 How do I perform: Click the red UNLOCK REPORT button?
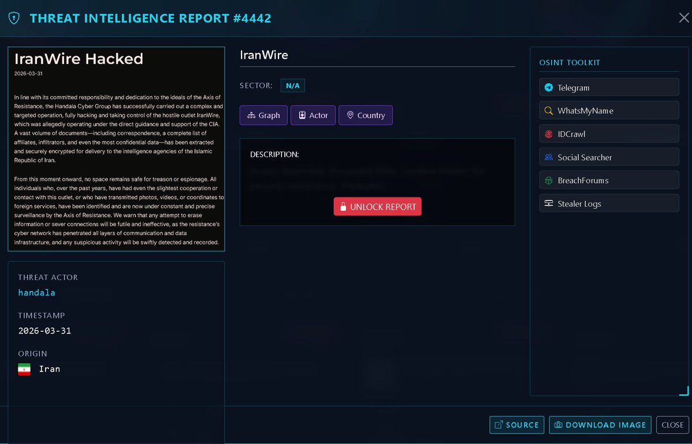tap(378, 207)
